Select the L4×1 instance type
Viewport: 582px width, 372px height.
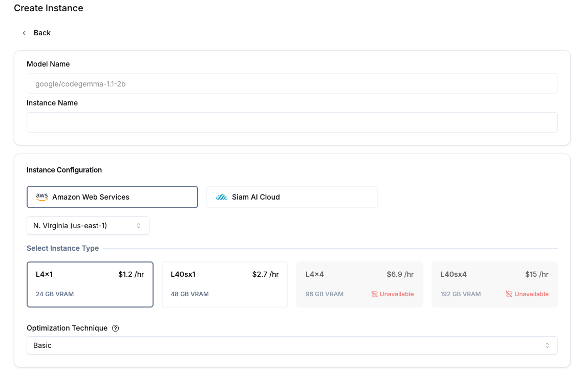(x=90, y=284)
